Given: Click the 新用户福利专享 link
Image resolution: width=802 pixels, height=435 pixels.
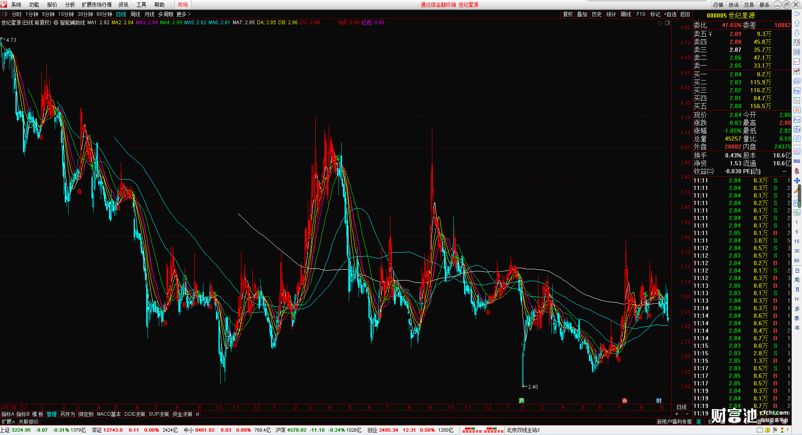Looking at the screenshot, I should point(674,422).
